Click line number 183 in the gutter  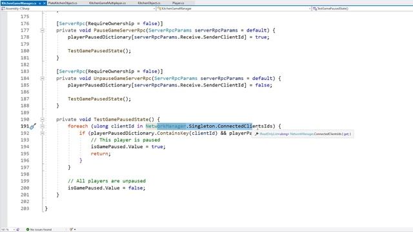(25, 72)
